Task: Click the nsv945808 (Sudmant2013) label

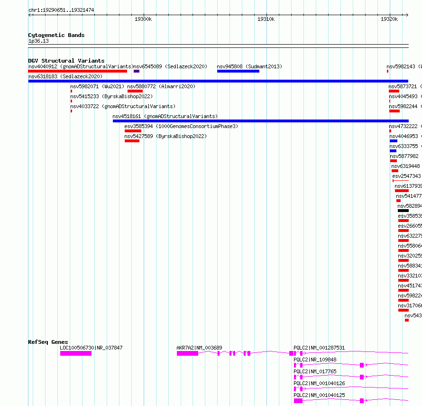Action: click(249, 66)
